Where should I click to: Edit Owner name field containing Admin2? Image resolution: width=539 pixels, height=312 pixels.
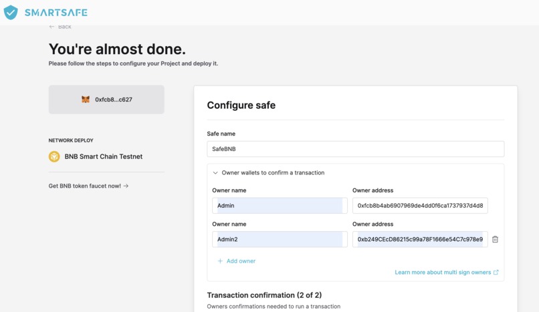click(280, 239)
